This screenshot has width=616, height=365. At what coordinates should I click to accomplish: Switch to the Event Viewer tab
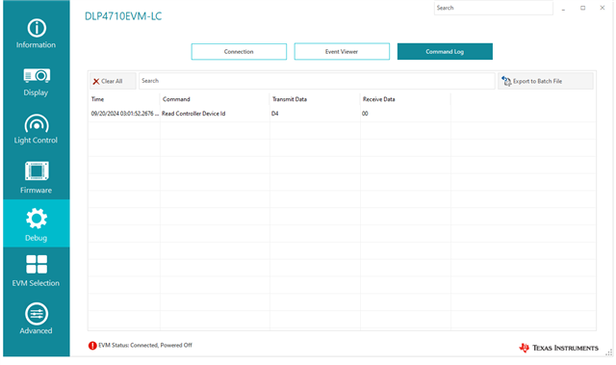click(342, 51)
